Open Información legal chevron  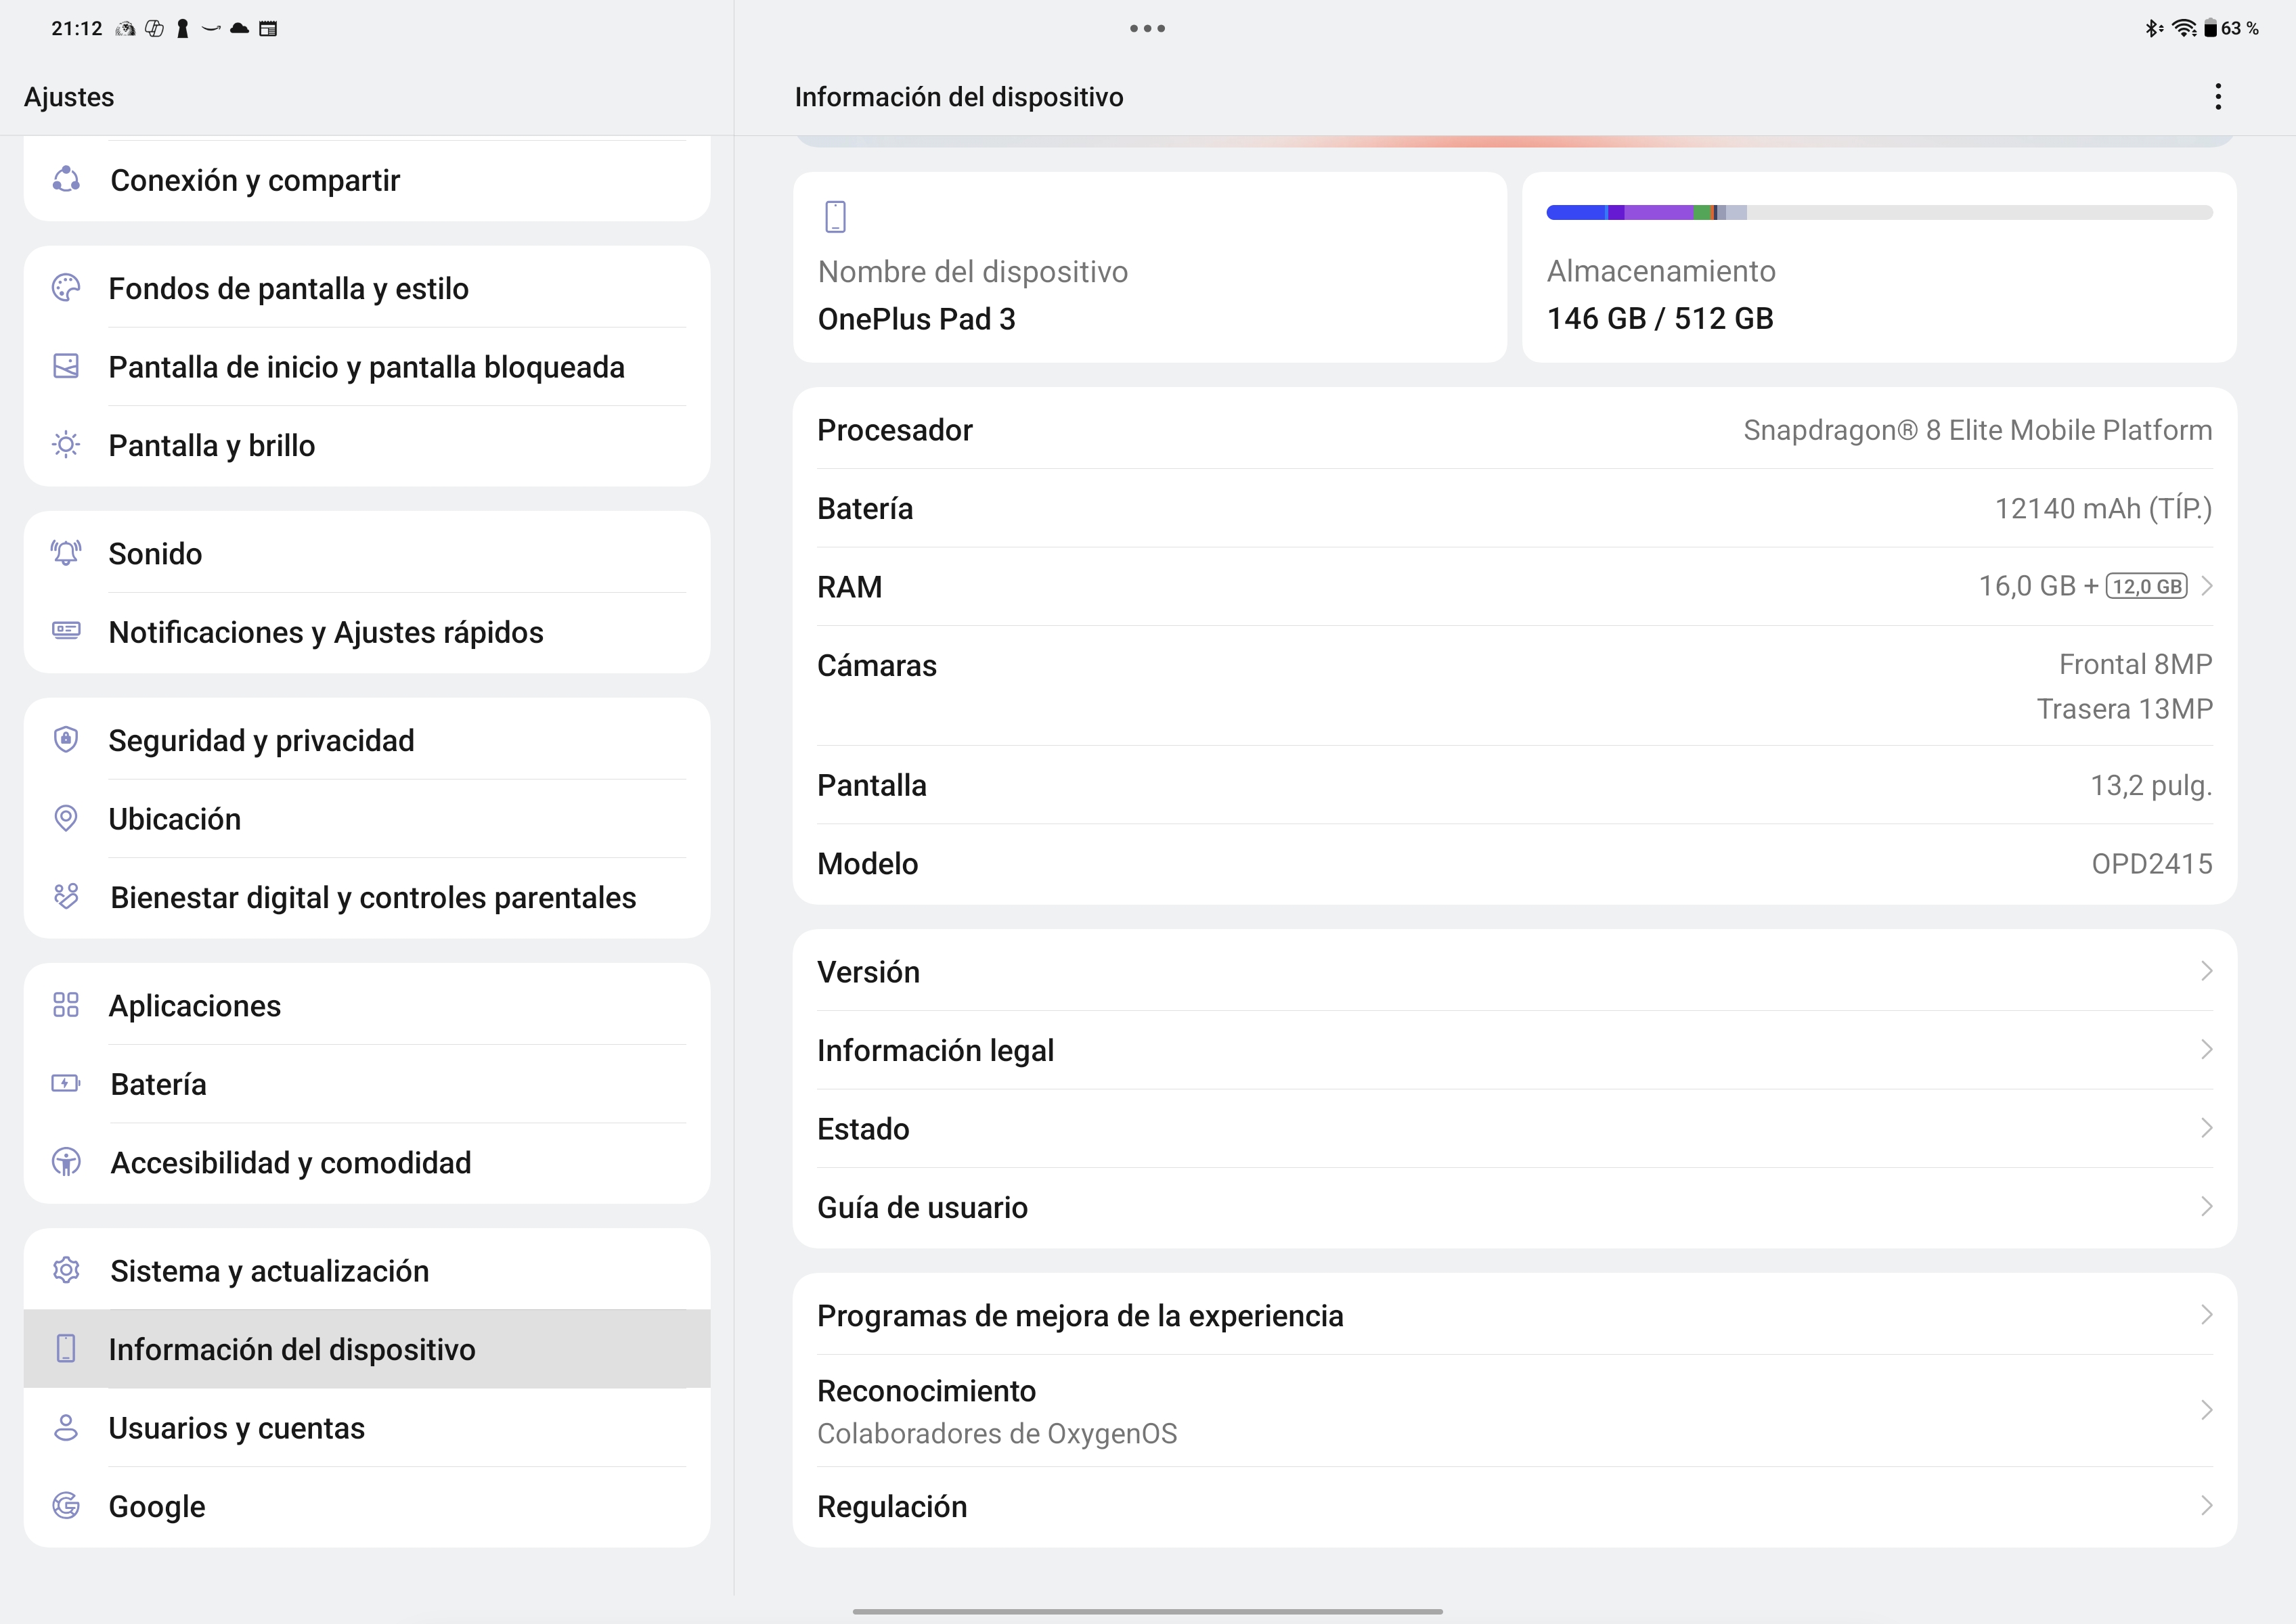[x=2206, y=1049]
